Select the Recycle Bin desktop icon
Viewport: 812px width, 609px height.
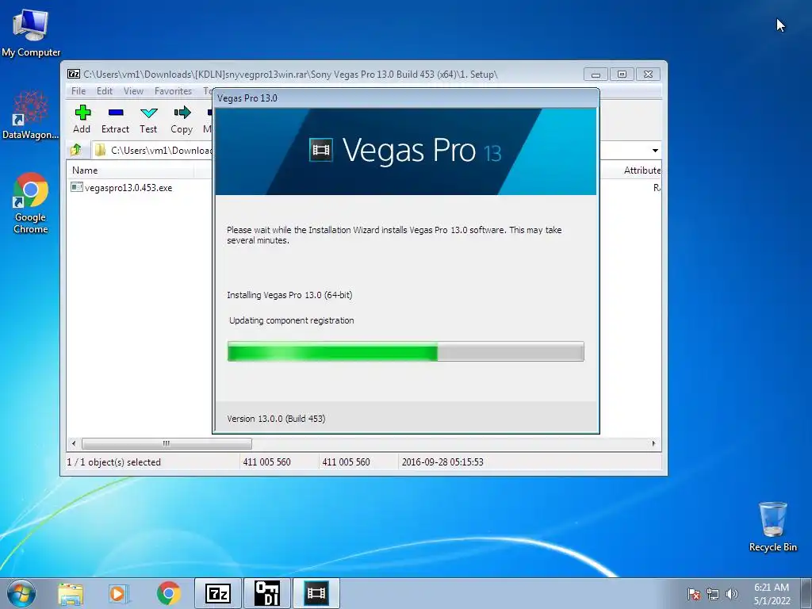coord(772,527)
